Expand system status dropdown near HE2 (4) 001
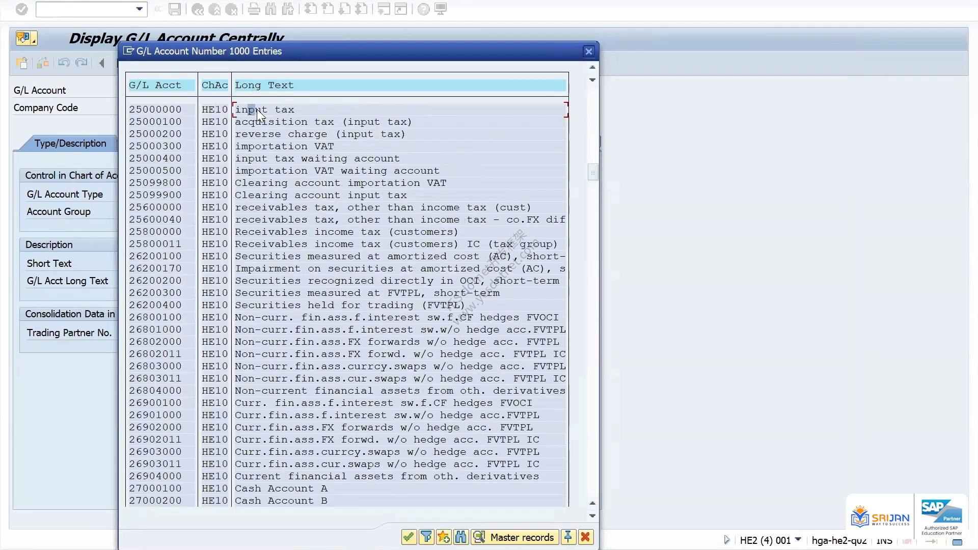This screenshot has height=550, width=978. click(798, 539)
